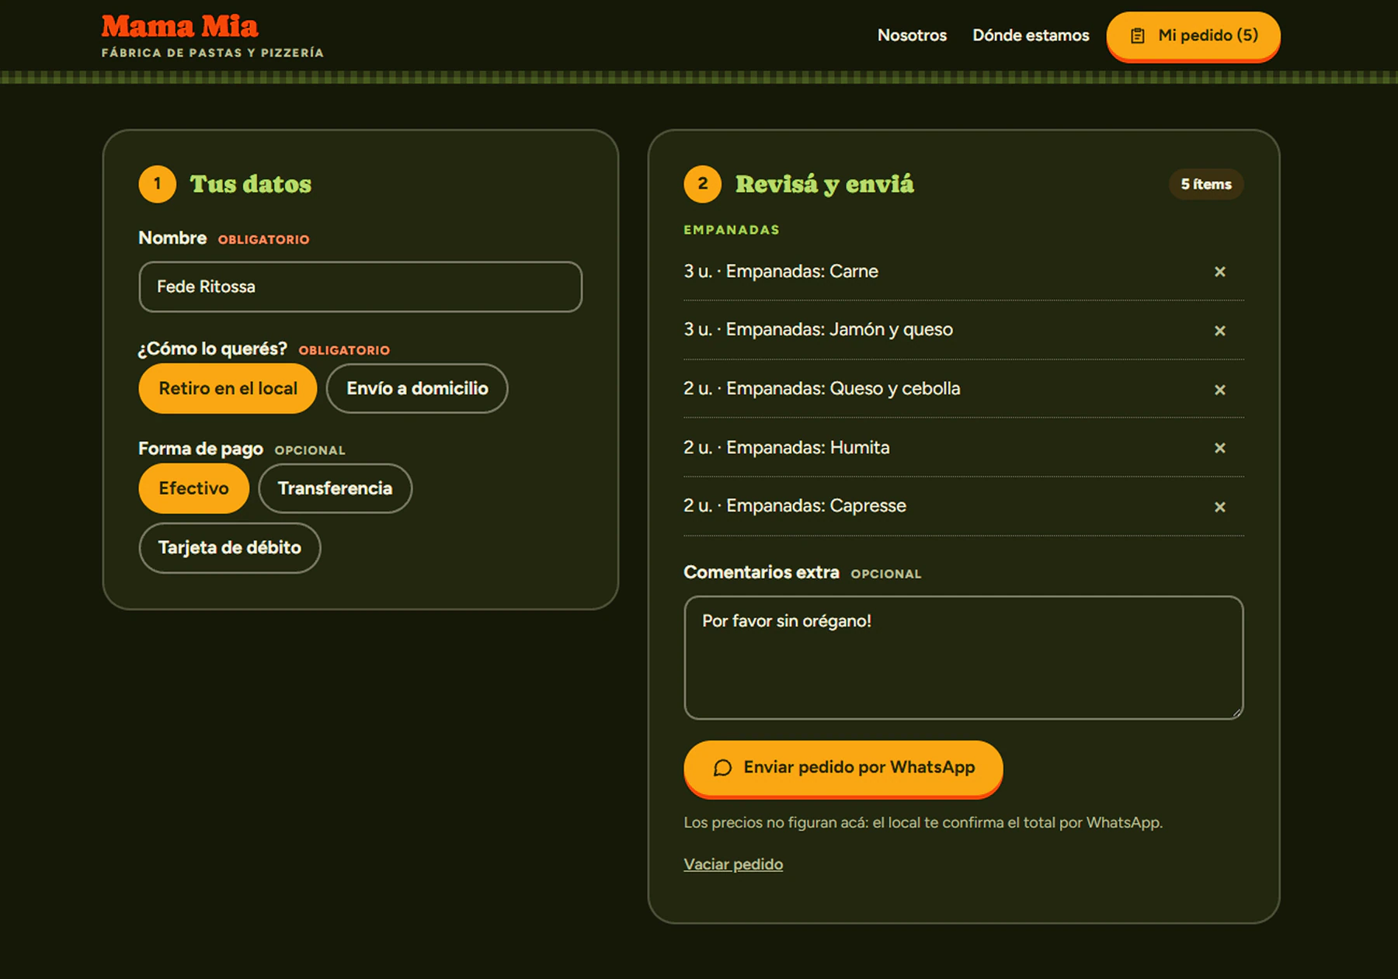
Task: Remove Empanadas: Jamón y queso item
Action: pos(1219,331)
